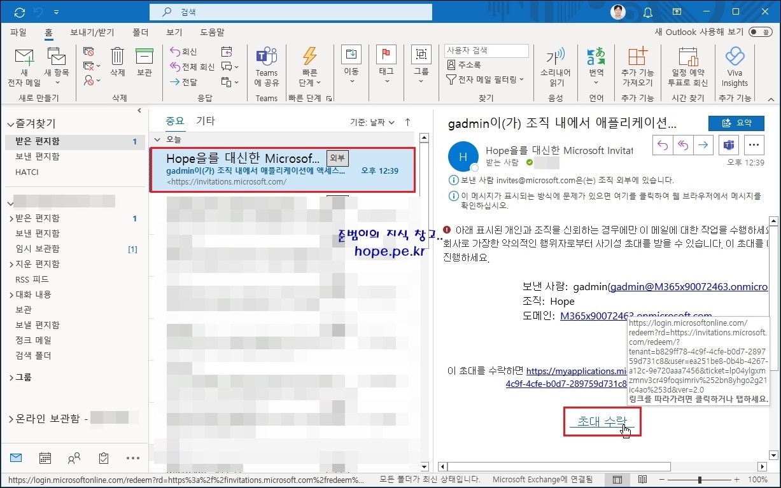
Task: Reply to all with 전체 회신
Action: coord(192,67)
